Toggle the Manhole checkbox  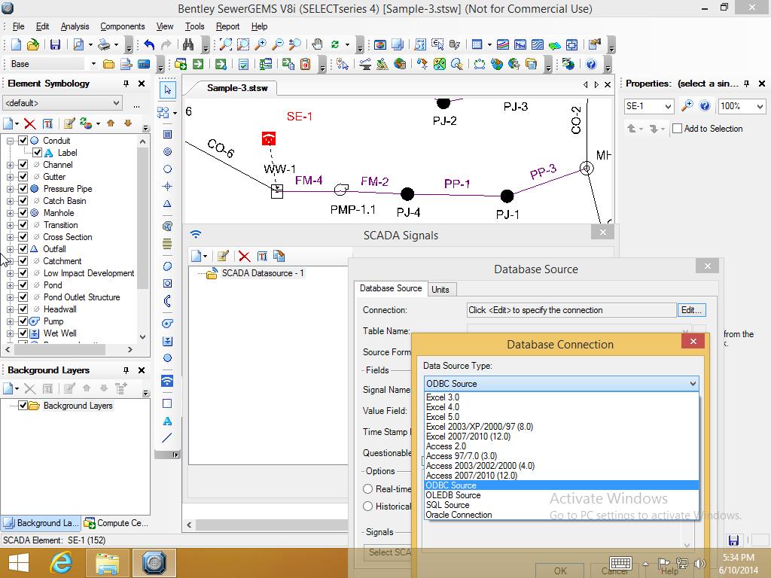[x=23, y=213]
